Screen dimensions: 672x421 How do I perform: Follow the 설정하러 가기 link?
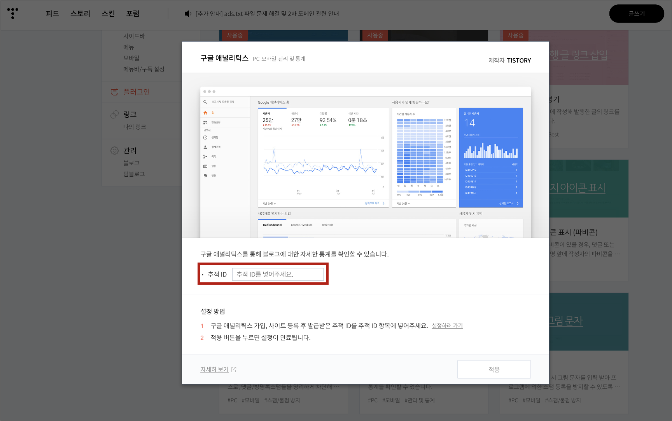click(x=447, y=325)
